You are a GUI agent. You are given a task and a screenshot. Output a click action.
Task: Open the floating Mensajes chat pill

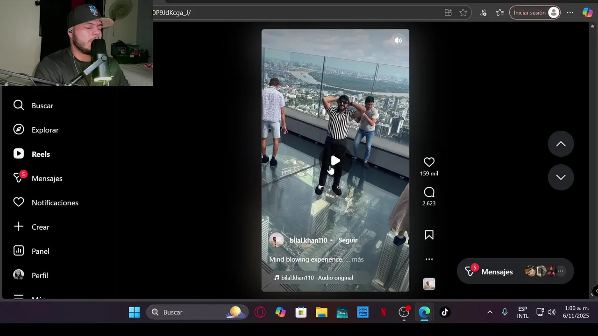(515, 271)
